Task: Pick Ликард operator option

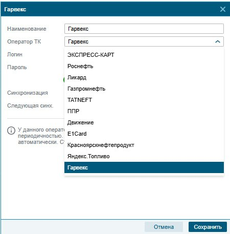Action: [144, 77]
